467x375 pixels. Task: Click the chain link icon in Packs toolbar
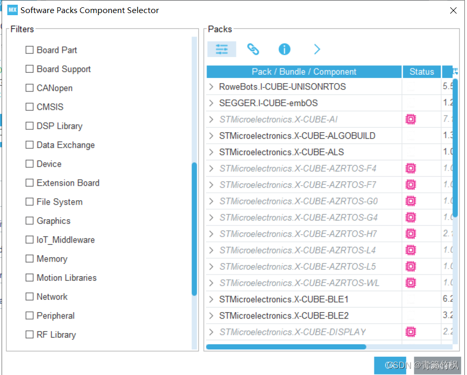coord(253,49)
